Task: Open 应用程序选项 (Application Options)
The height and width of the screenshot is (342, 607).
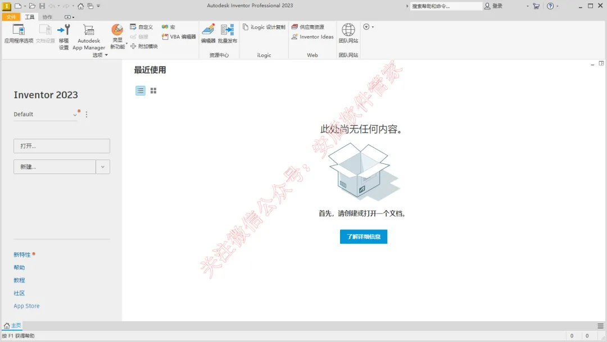Action: coord(19,34)
